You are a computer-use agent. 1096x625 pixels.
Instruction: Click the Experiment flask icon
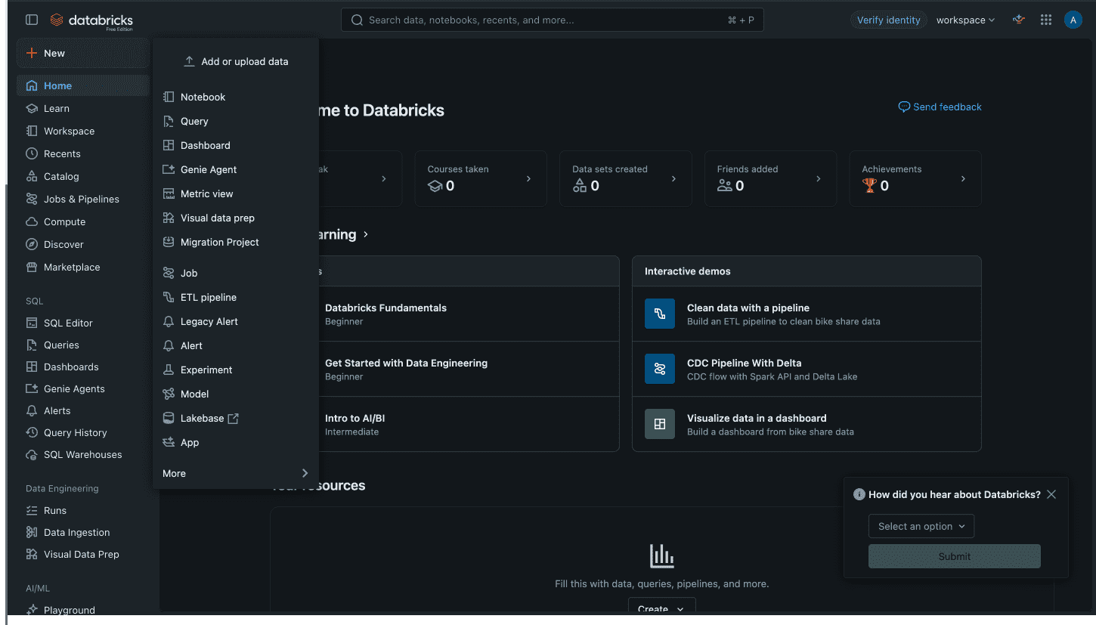[169, 370]
